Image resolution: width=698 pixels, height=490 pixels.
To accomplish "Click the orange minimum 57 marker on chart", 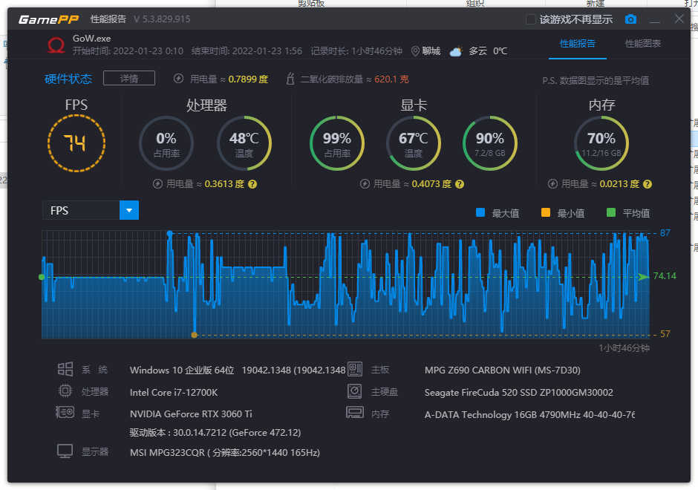I will pos(194,335).
